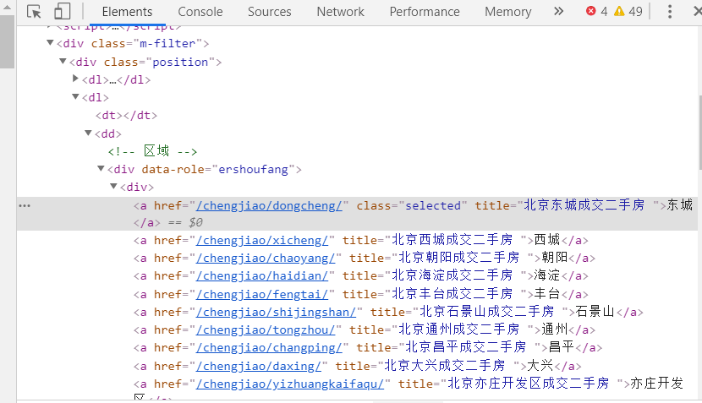
Task: Click the "selected" class attribute value
Action: pos(432,206)
